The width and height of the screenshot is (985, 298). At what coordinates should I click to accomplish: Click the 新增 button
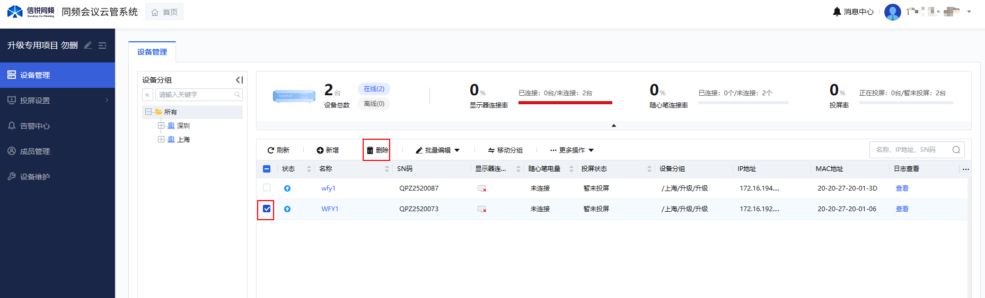pyautogui.click(x=328, y=150)
